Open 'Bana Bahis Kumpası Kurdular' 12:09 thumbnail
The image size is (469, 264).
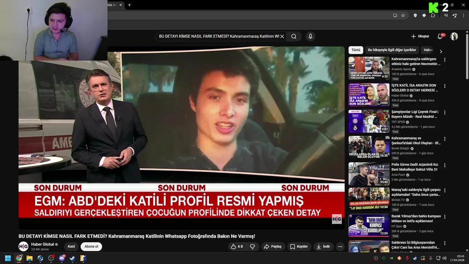[369, 225]
